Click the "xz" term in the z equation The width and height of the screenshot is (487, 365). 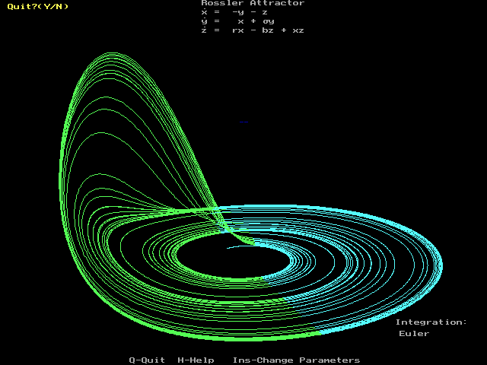click(298, 30)
